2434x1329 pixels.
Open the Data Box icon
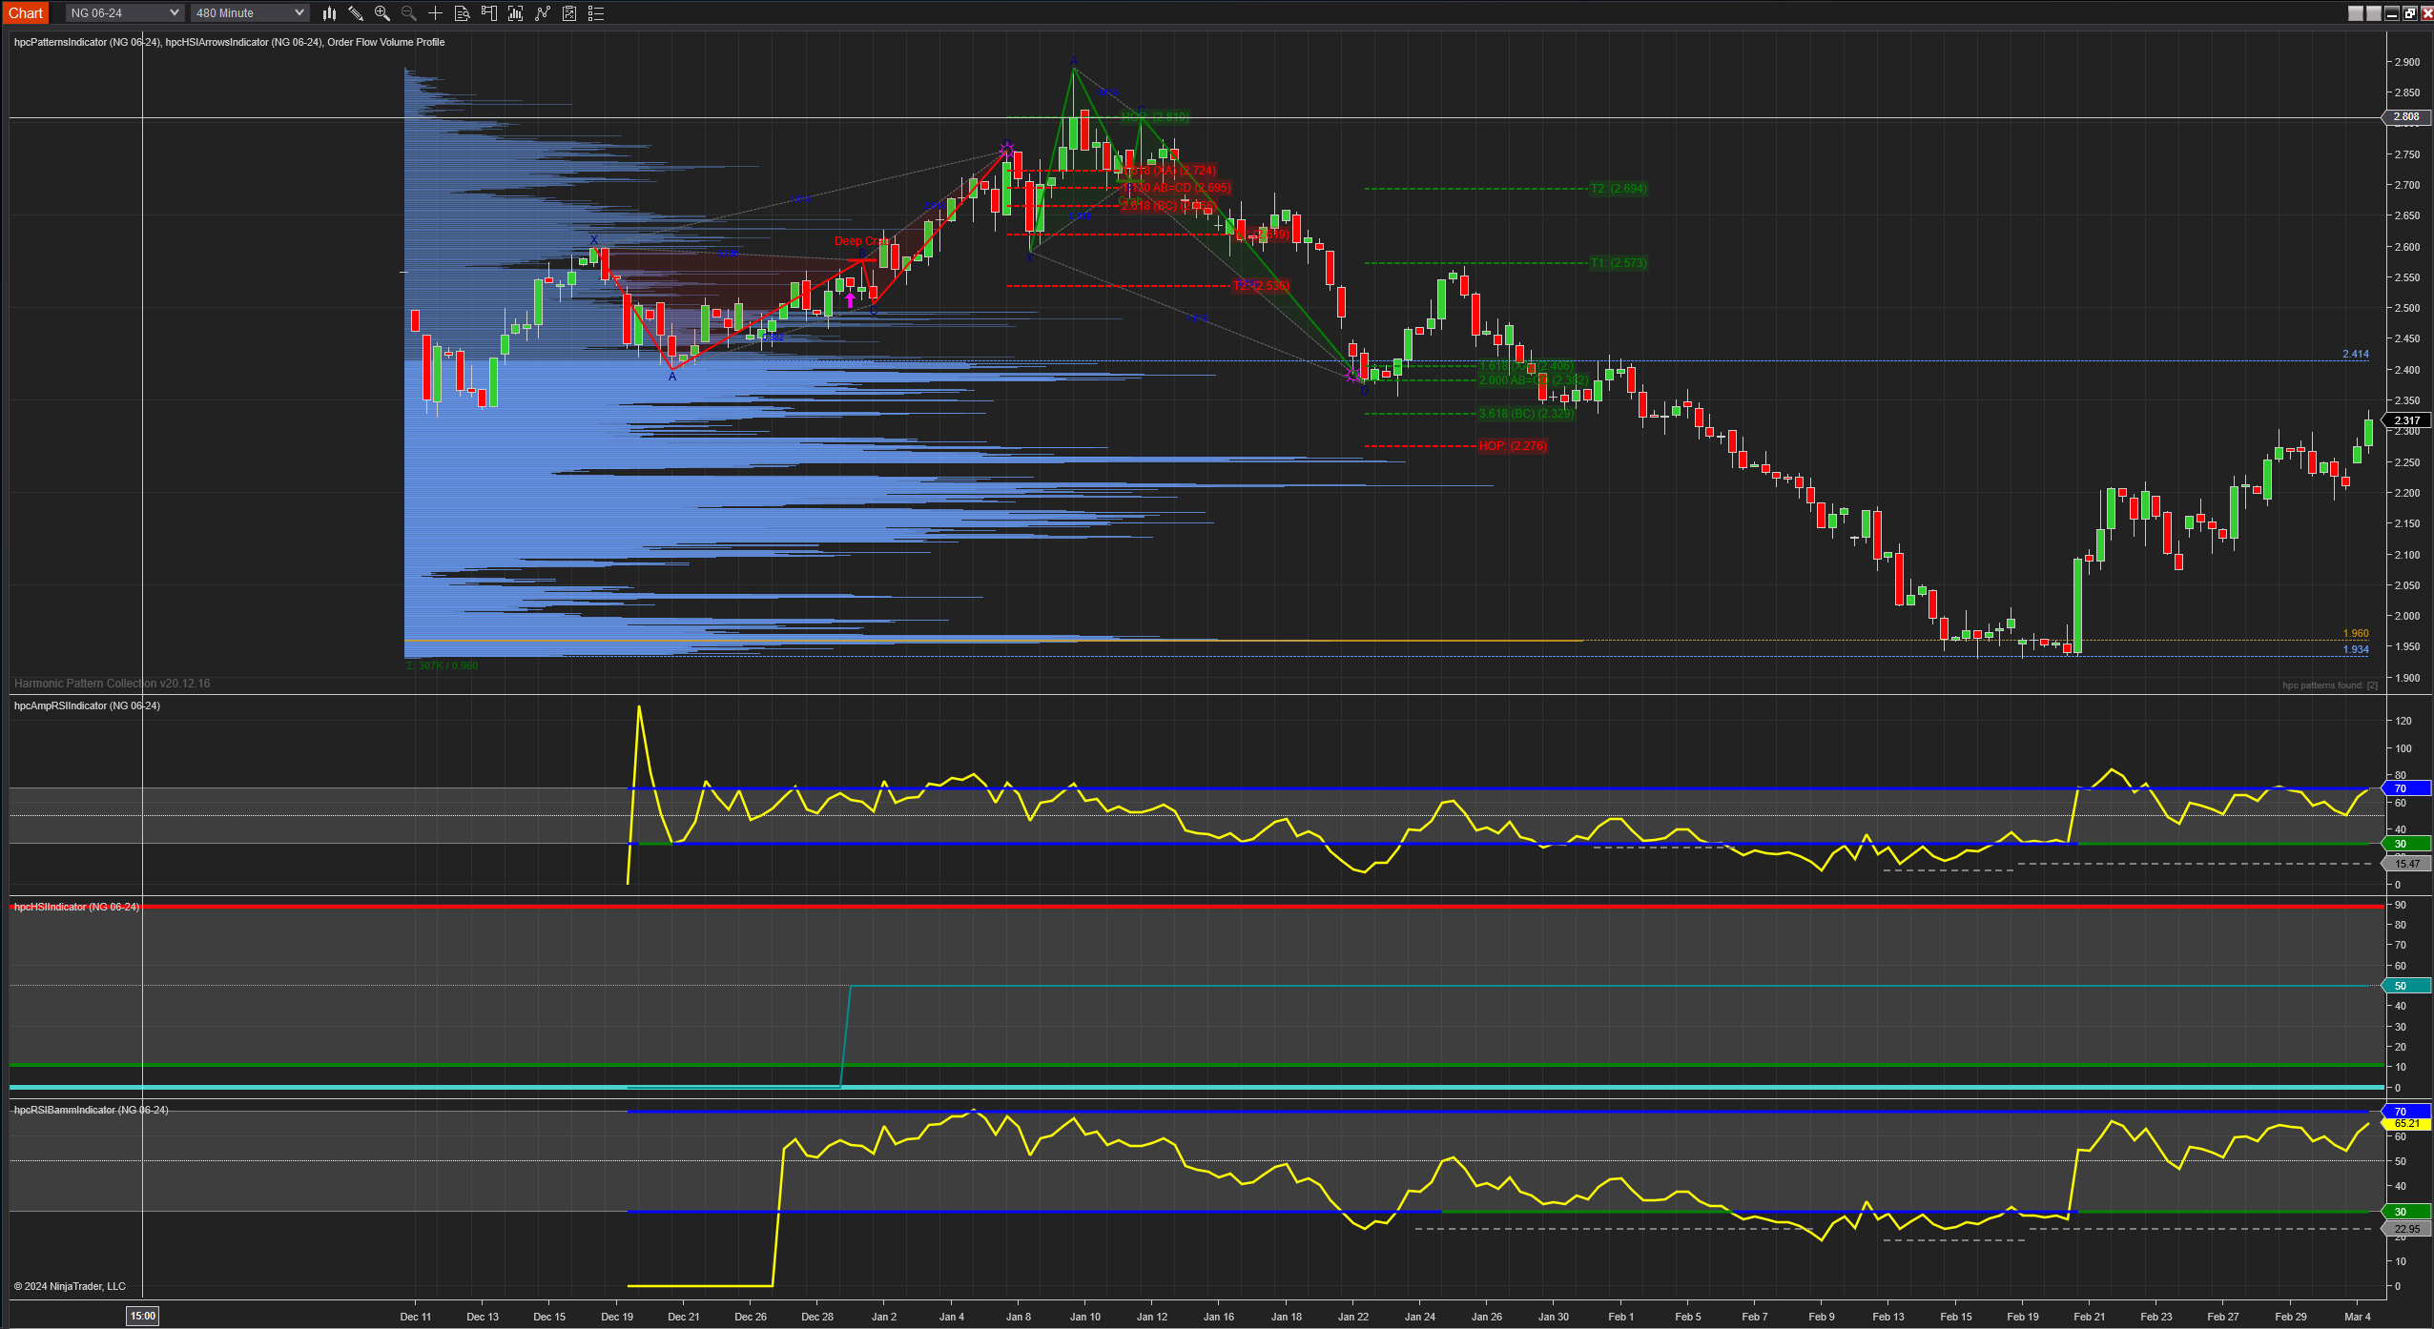point(463,13)
